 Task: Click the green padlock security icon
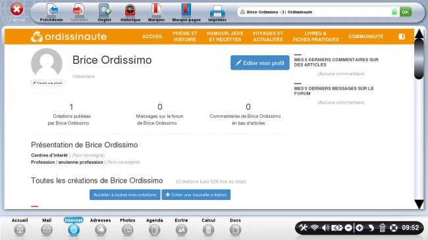coord(394,12)
